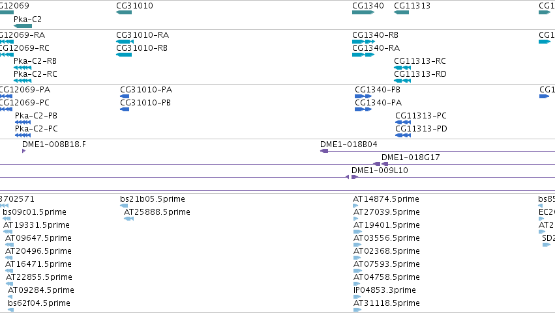Open transcript CG31010-RA
Image resolution: width=555 pixels, height=313 pixels.
click(x=143, y=35)
